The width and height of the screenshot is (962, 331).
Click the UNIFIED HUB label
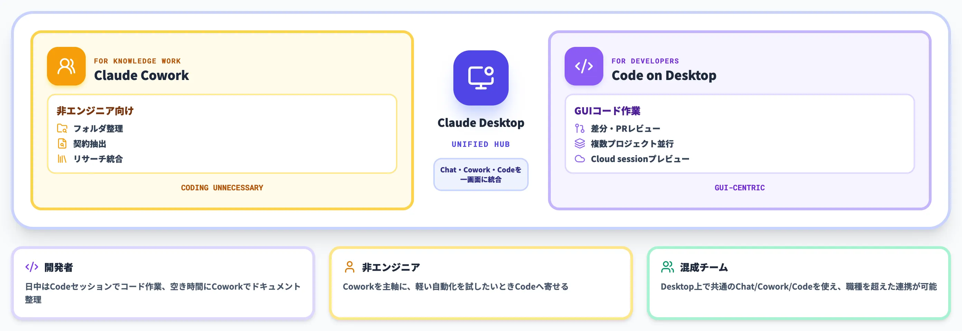click(481, 144)
